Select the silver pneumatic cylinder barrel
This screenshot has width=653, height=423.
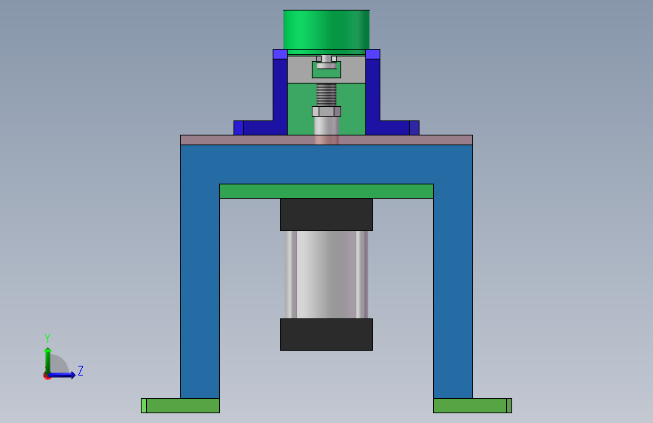(326, 275)
